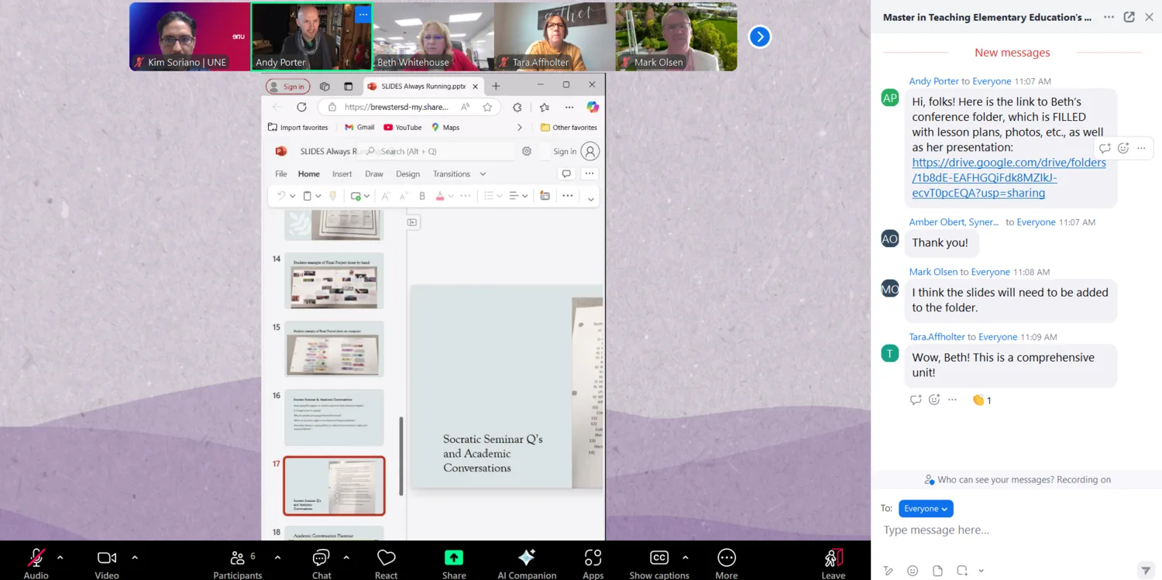Open the Everyone recipient dropdown
Image resolution: width=1162 pixels, height=580 pixels.
(926, 509)
